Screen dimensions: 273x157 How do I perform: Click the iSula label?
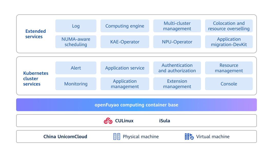coord(165,121)
